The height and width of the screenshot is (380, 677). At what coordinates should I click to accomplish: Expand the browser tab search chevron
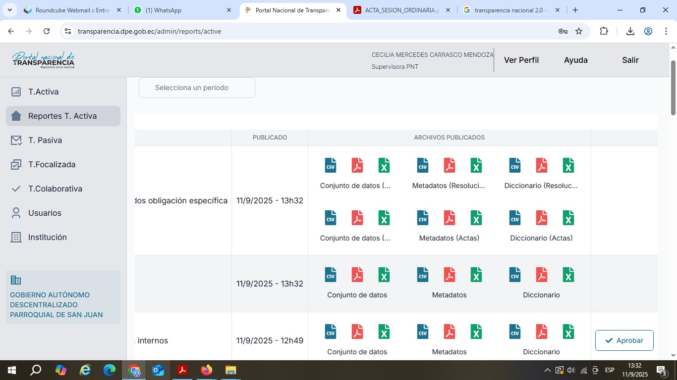click(x=10, y=10)
